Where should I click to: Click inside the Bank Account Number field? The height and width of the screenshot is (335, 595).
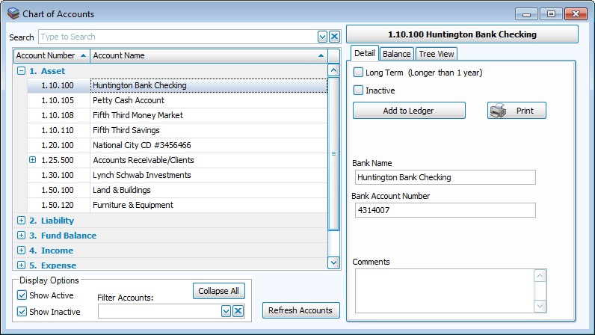tap(445, 210)
